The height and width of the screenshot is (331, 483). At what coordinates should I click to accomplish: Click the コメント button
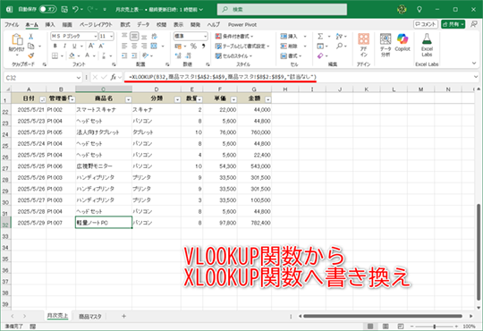click(426, 24)
